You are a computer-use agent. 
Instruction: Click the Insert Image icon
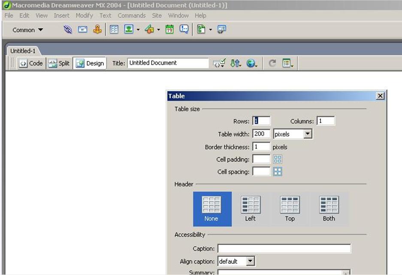[x=128, y=30]
